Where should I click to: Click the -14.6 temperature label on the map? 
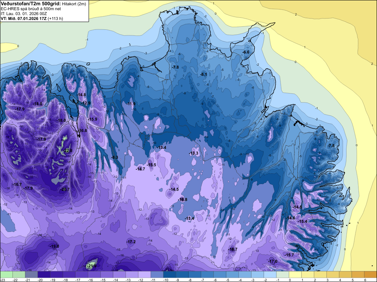pos(290,218)
